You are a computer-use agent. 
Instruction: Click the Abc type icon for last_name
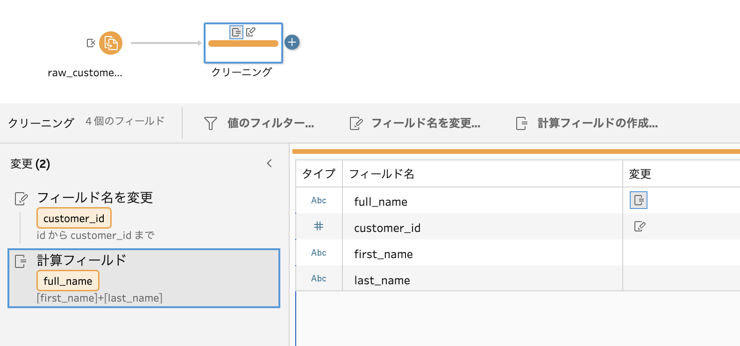(319, 278)
